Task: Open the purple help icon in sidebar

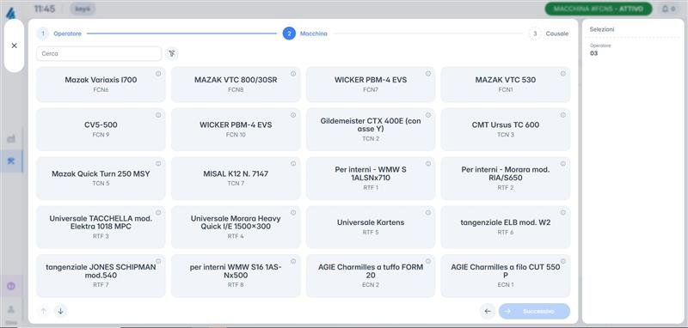Action: tap(11, 286)
